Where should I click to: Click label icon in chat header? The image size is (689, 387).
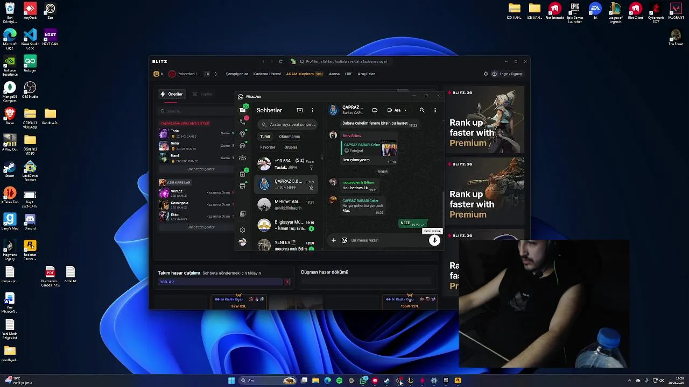[x=375, y=110]
